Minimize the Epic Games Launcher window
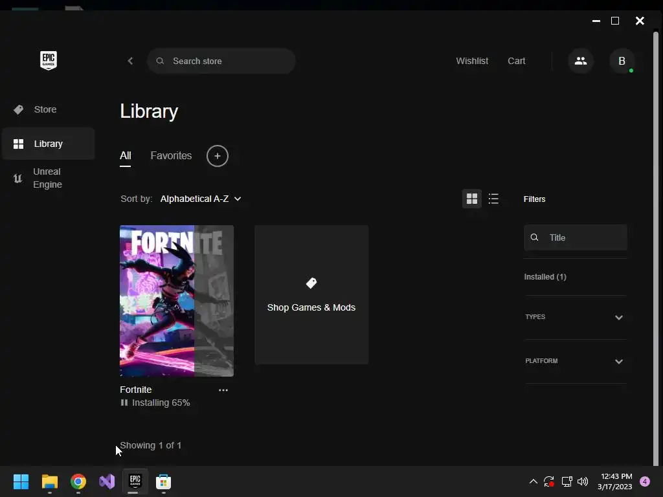 [x=596, y=21]
